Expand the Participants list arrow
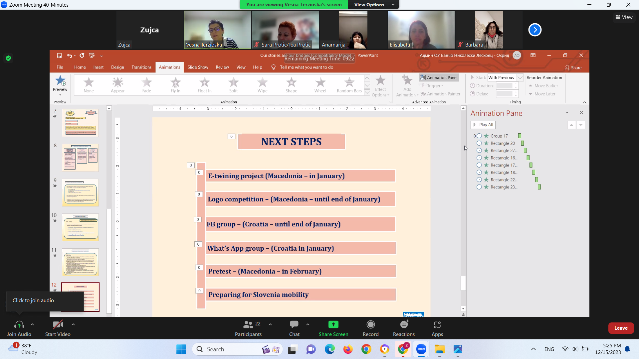639x359 pixels. pos(270,324)
